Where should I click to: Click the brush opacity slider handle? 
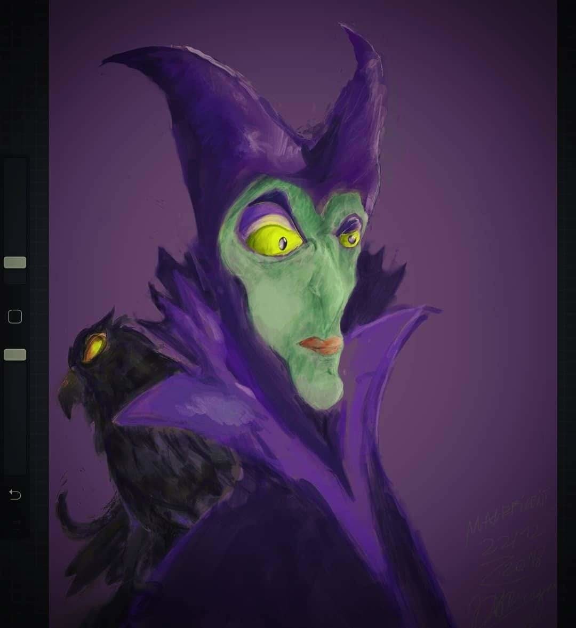tap(15, 355)
